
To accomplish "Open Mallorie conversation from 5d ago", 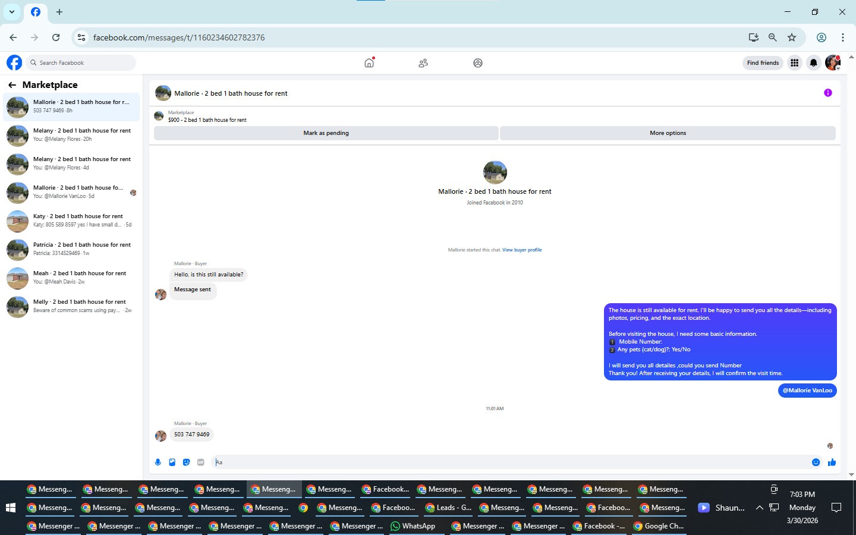I will [71, 193].
